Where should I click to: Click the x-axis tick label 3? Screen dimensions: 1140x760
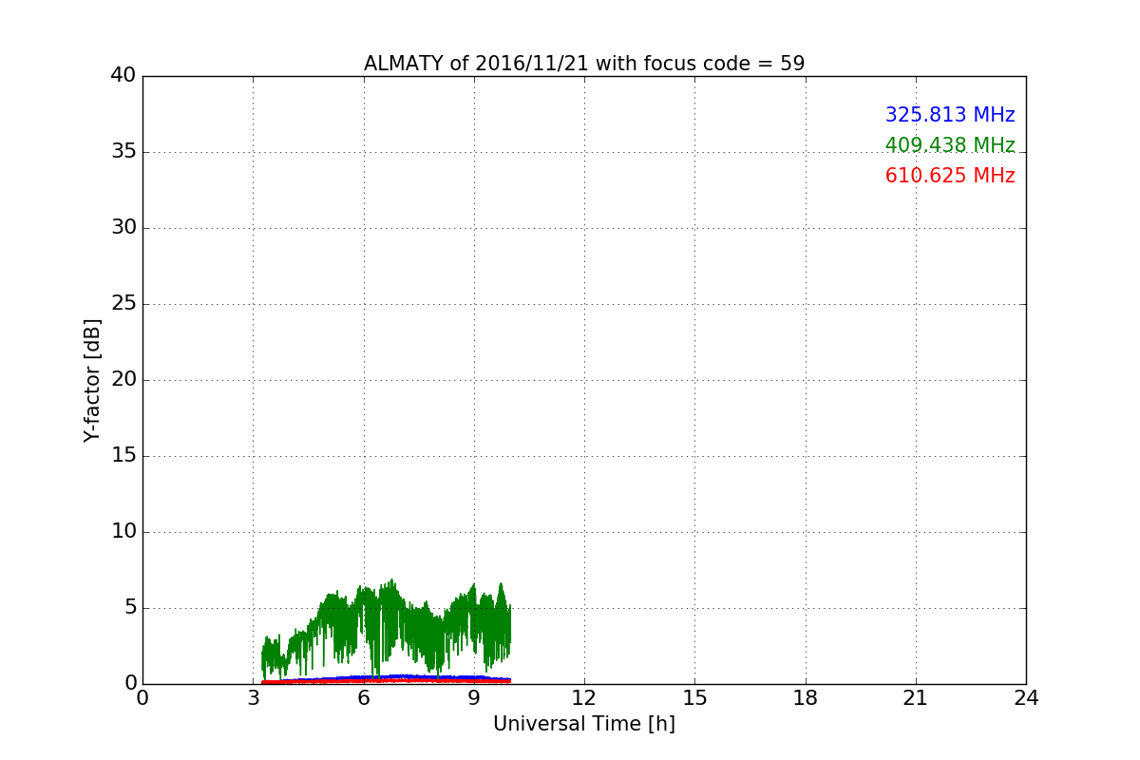(x=253, y=698)
